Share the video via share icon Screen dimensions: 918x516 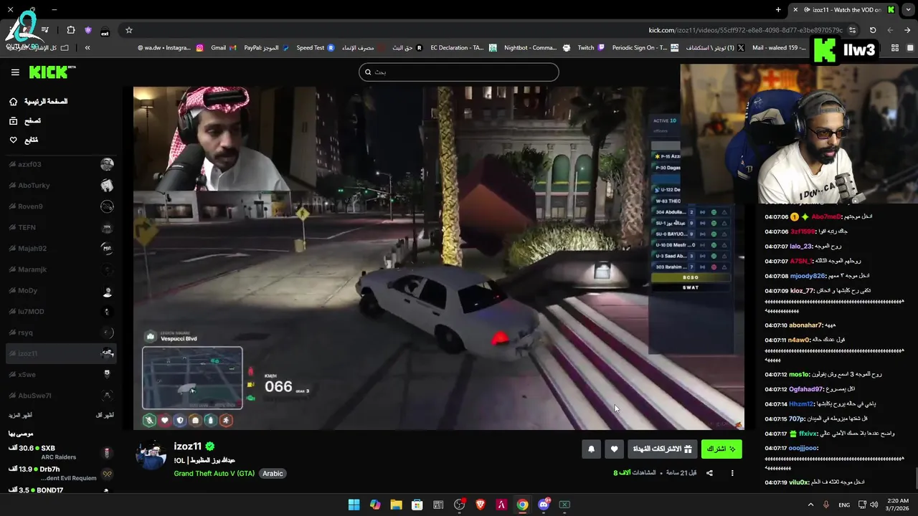coord(709,473)
